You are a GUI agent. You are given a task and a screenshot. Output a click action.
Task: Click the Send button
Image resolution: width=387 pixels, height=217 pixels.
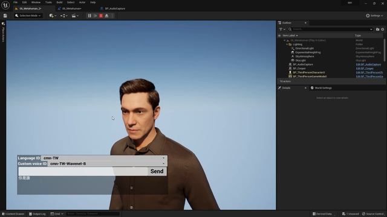157,171
